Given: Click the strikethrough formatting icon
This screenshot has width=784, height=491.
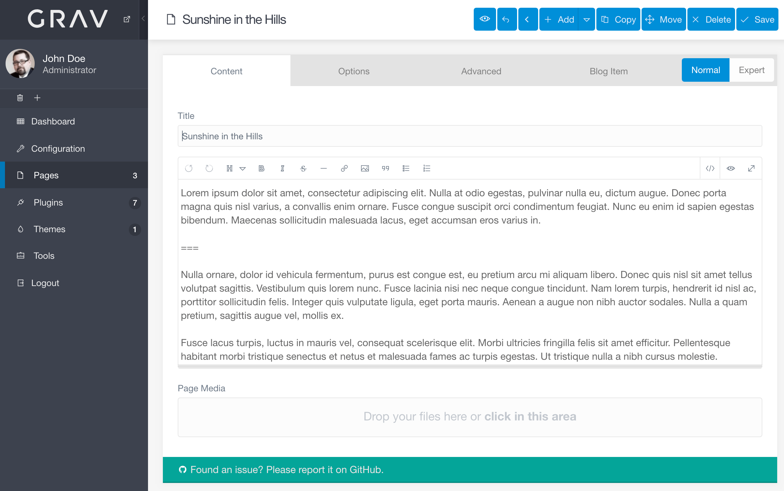Looking at the screenshot, I should pos(304,168).
